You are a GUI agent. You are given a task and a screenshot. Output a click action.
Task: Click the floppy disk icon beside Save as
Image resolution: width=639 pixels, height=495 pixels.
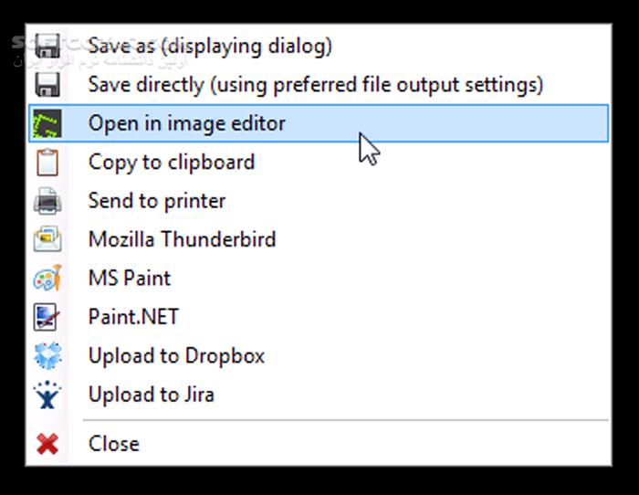point(47,46)
